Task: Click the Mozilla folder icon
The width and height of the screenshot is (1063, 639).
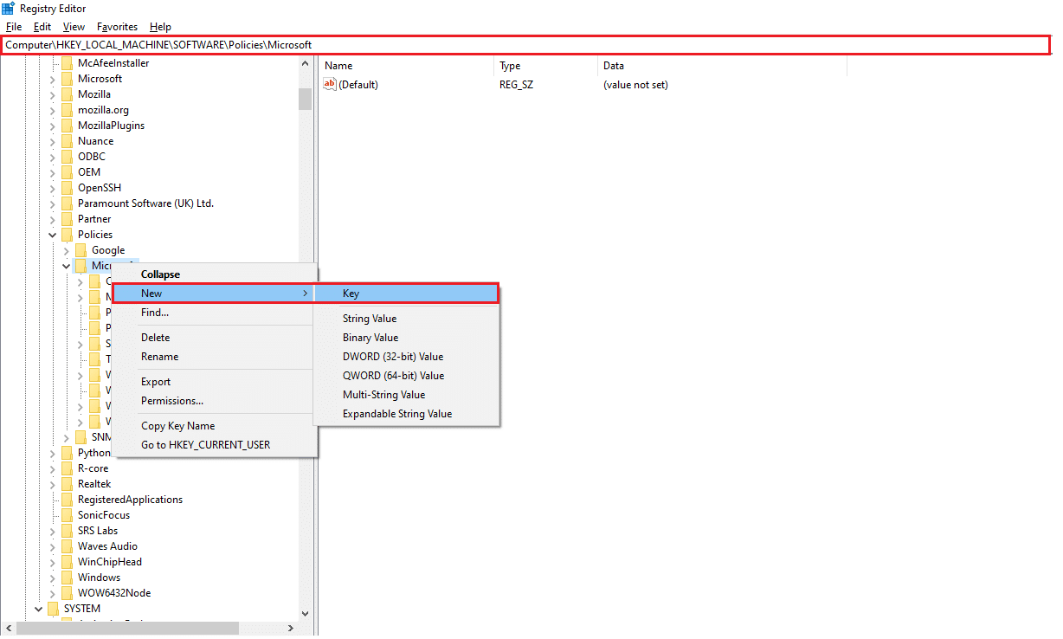Action: click(x=68, y=94)
